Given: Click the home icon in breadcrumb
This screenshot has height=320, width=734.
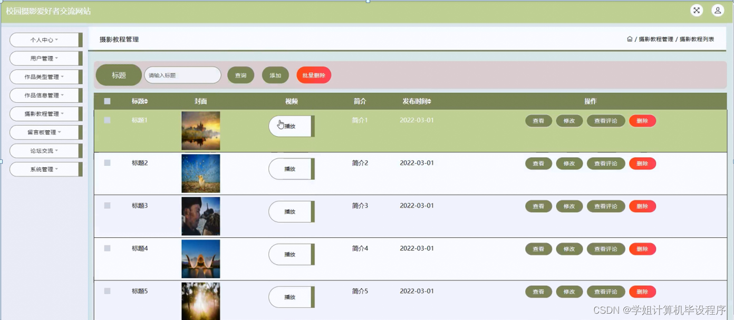Looking at the screenshot, I should coord(630,39).
